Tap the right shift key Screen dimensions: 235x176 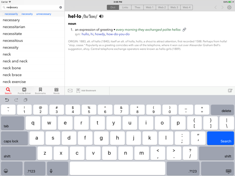(217, 153)
